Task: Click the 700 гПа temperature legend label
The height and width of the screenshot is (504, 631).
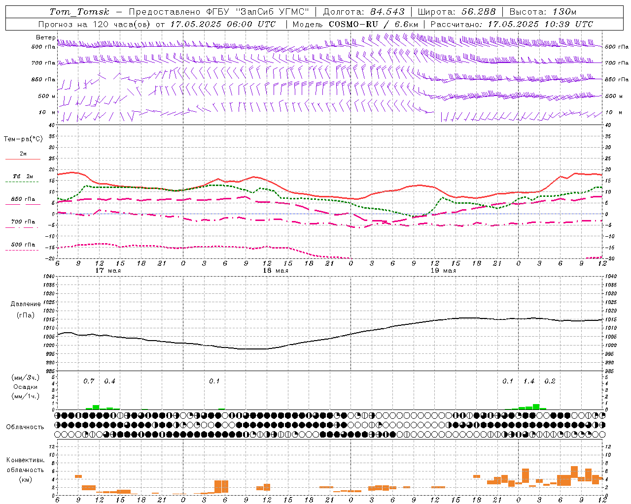Action: tap(23, 222)
